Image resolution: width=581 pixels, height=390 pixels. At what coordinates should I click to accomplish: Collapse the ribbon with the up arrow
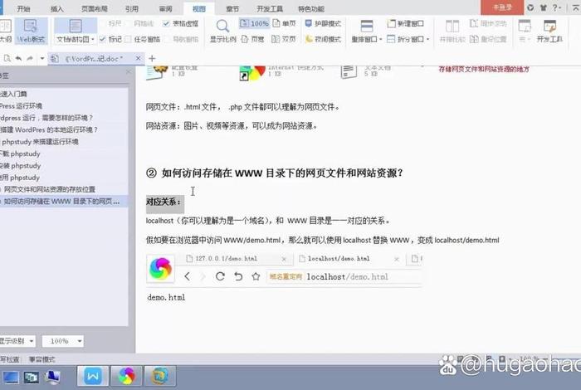(x=575, y=7)
